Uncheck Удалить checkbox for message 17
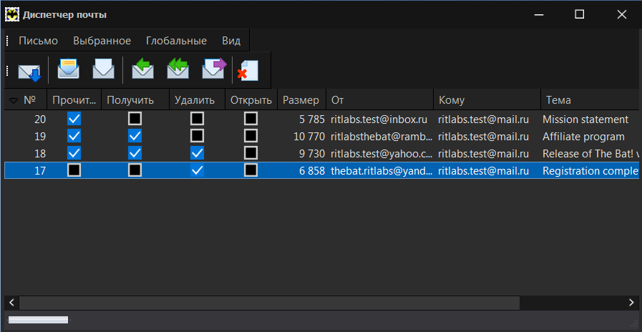 (197, 170)
